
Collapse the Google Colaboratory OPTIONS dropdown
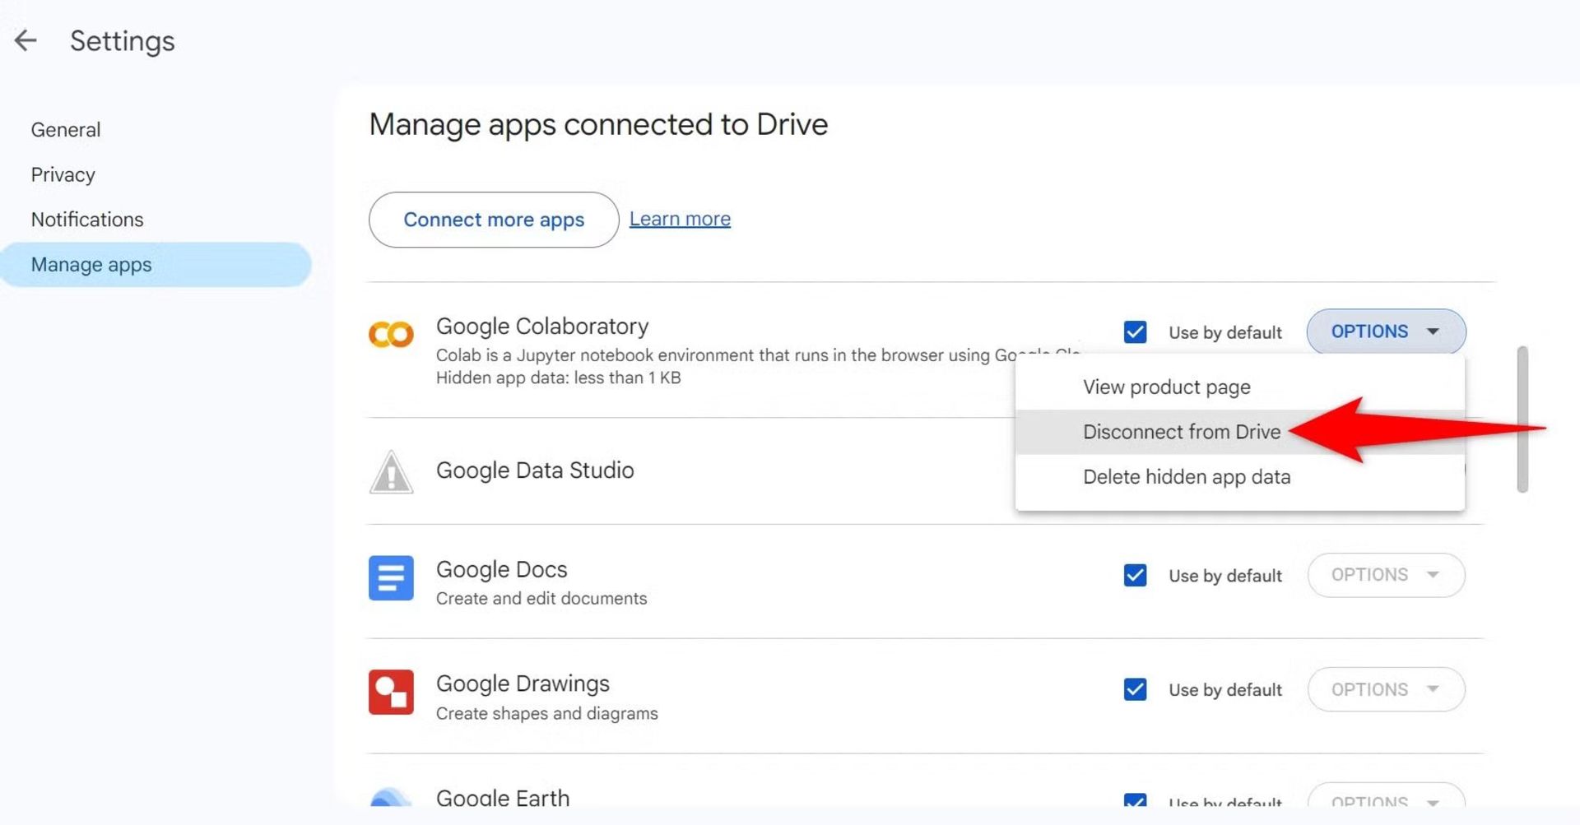point(1385,331)
